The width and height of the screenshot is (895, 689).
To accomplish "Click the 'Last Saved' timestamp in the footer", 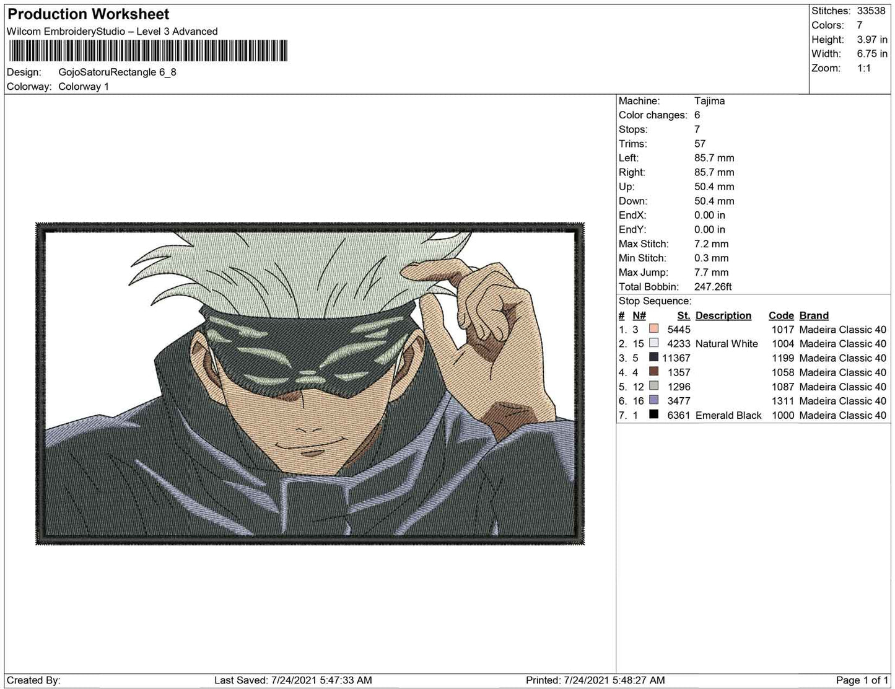I will click(293, 680).
